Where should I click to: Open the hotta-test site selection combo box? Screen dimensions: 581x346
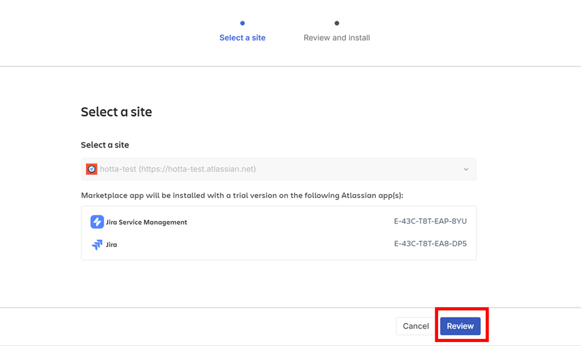(279, 169)
